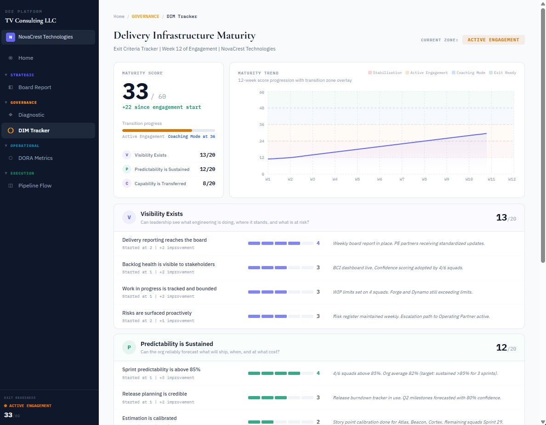Click the scrollbar up arrow
The height and width of the screenshot is (425, 546).
[543, 3]
